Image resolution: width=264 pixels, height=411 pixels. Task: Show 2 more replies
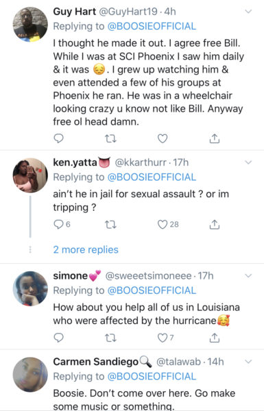[x=86, y=249]
